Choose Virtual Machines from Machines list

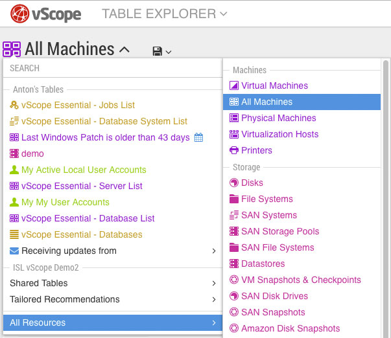274,85
